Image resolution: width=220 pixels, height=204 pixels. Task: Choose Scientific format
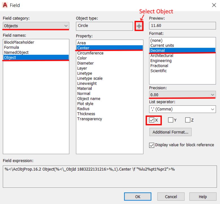pos(182,71)
